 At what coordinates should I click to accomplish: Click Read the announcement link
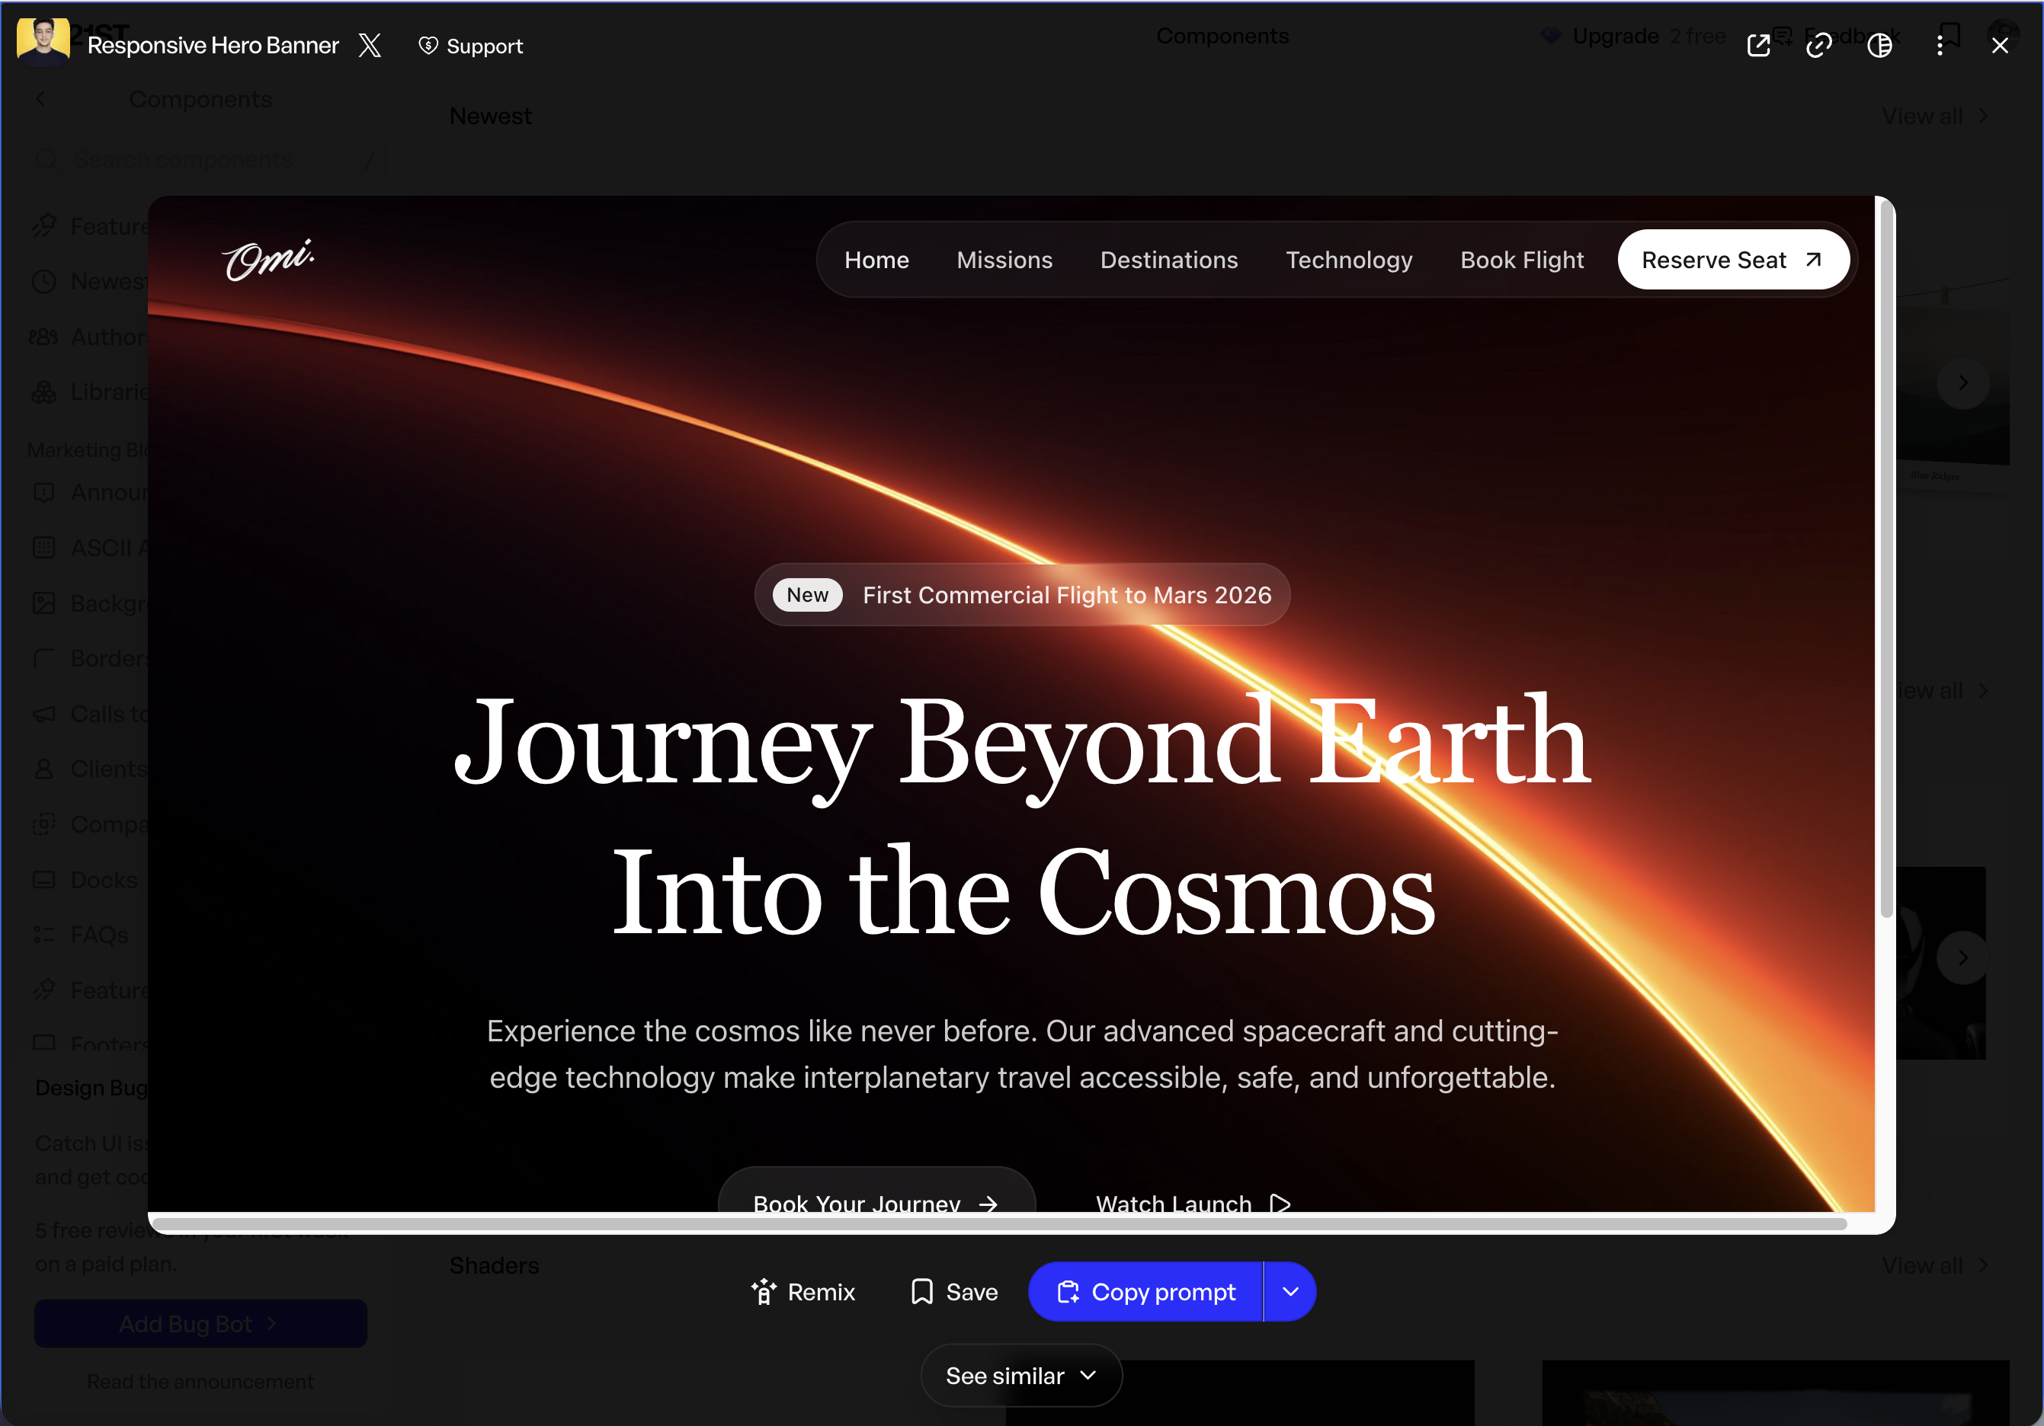pos(200,1382)
